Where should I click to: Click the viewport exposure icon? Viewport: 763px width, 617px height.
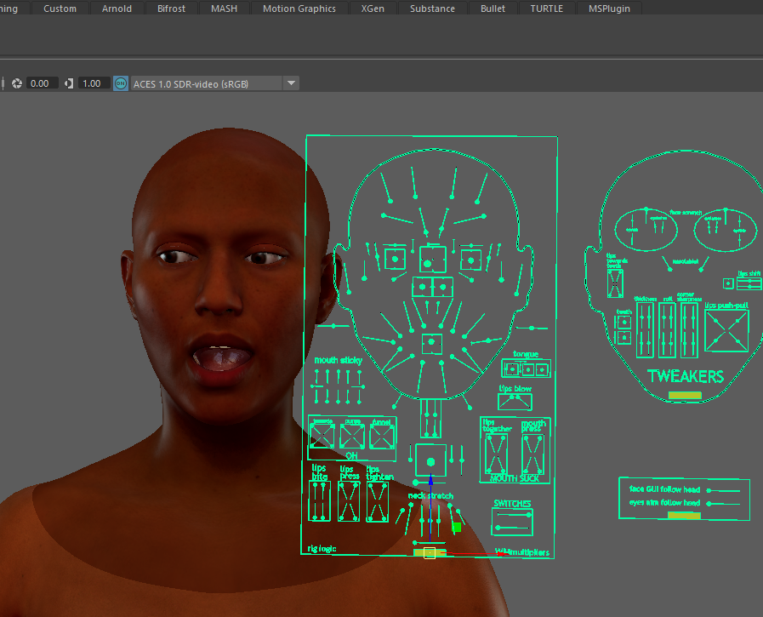pos(17,83)
